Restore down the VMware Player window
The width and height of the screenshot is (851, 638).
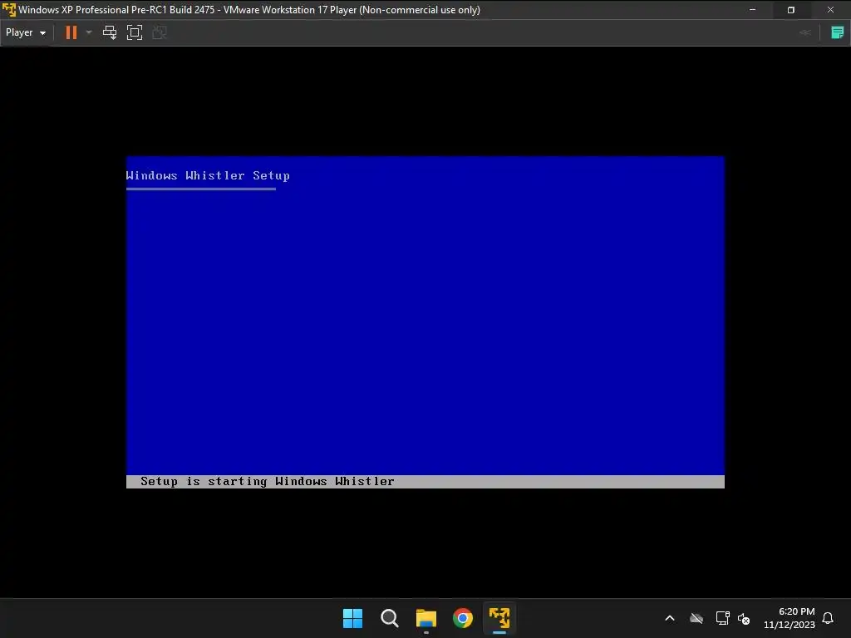[x=791, y=10]
